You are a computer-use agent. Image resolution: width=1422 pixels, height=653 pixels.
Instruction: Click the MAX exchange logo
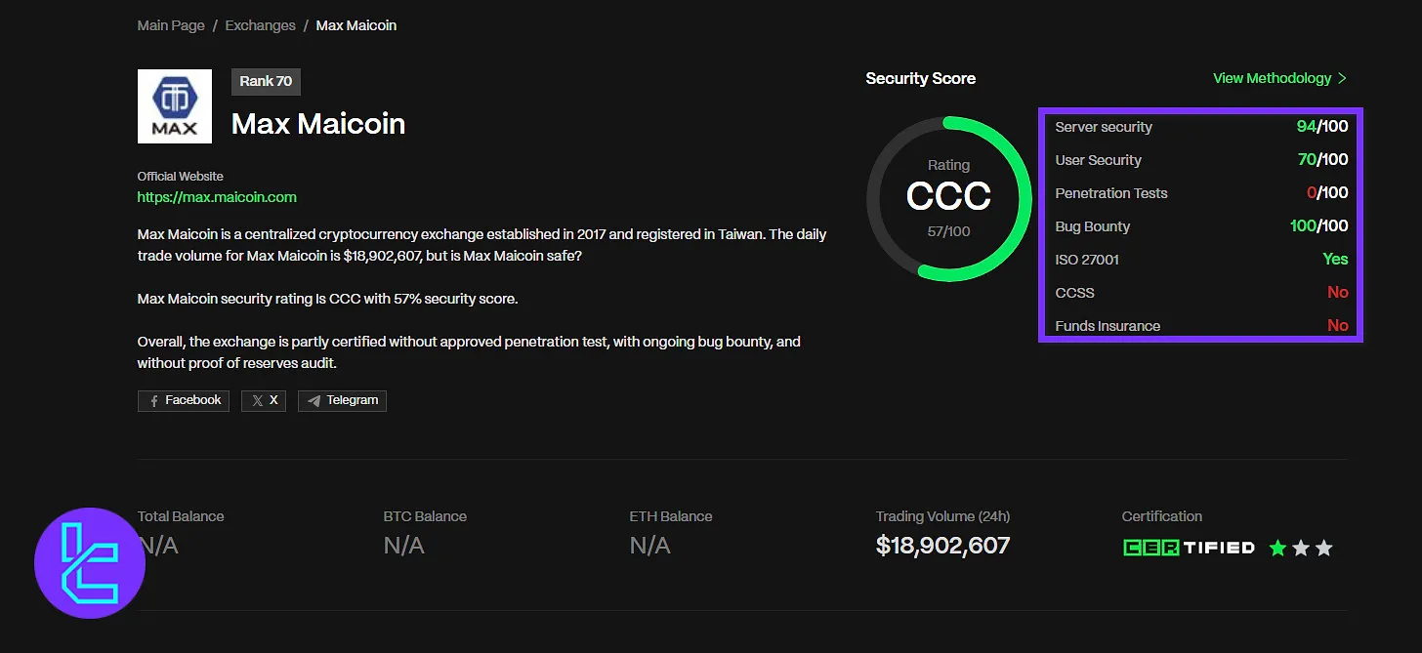(x=175, y=106)
